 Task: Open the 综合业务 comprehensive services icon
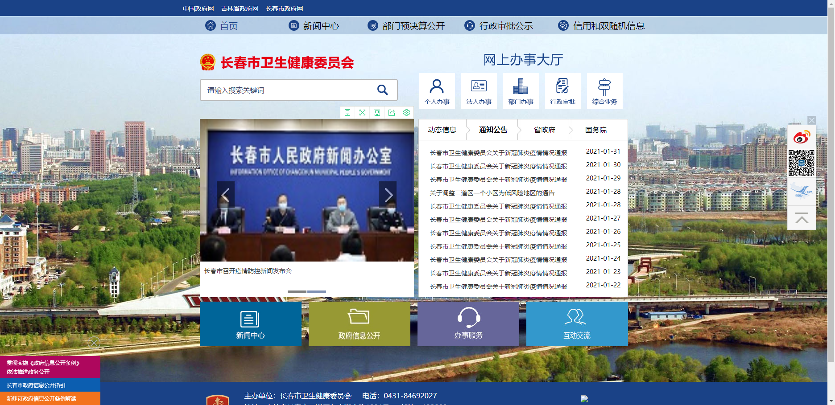(x=604, y=90)
